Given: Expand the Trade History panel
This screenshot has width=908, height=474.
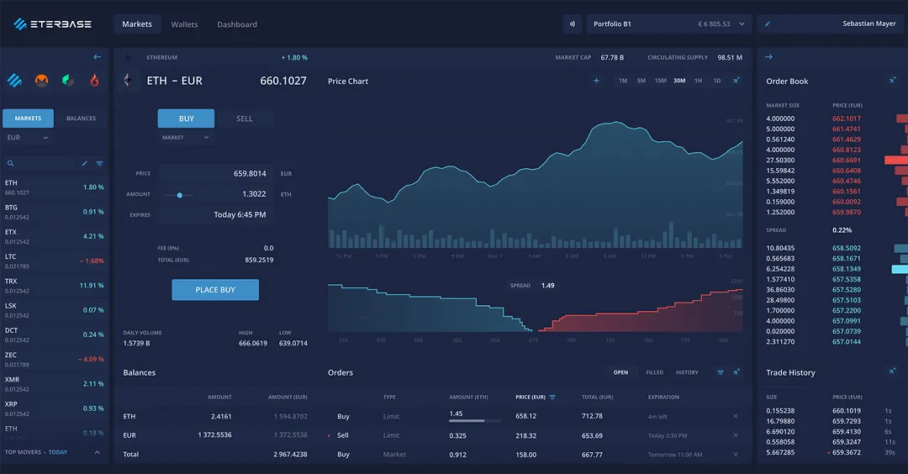Looking at the screenshot, I should pyautogui.click(x=892, y=371).
